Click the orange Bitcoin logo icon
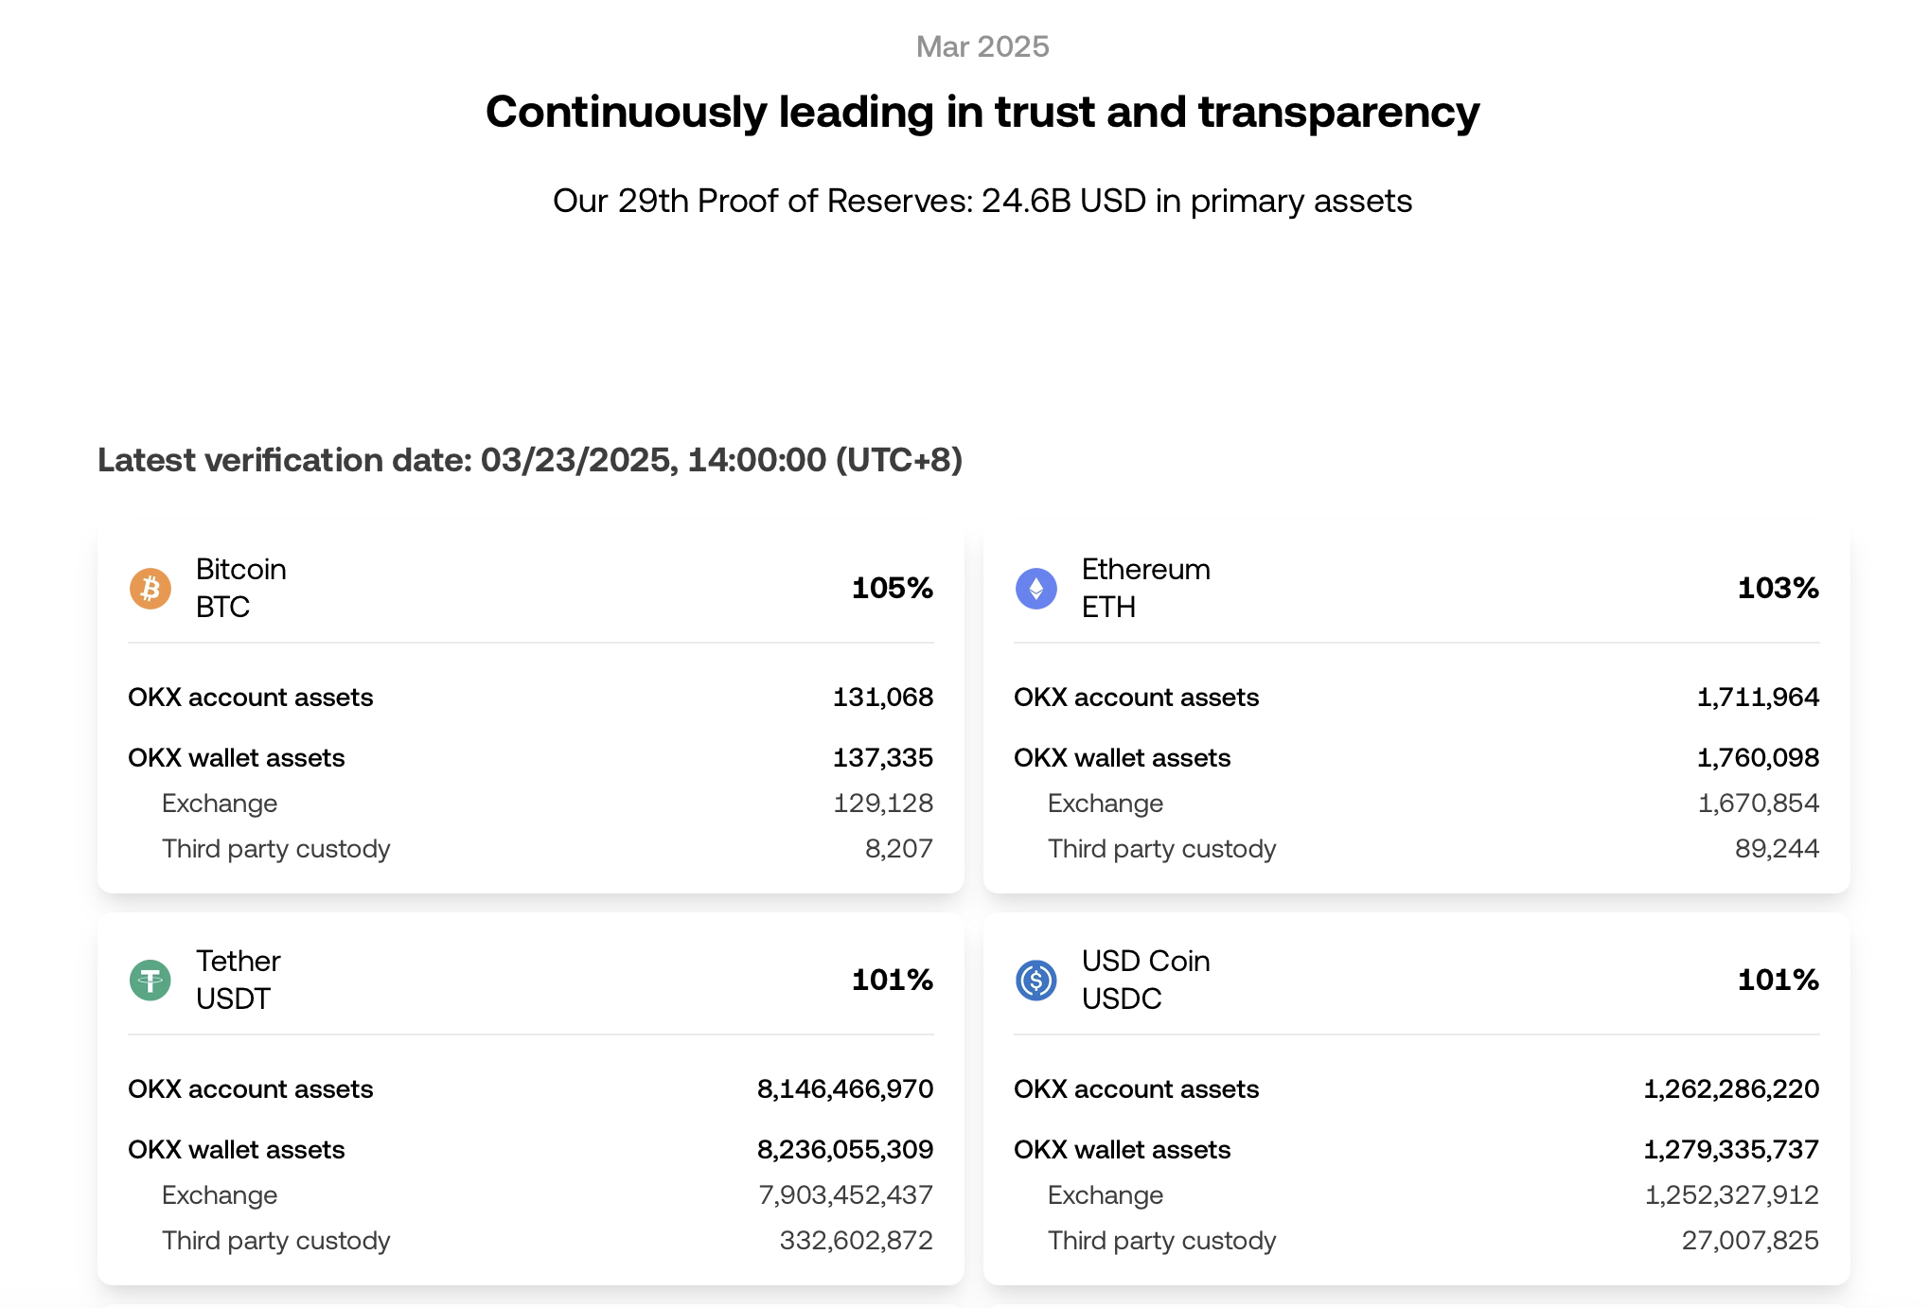The height and width of the screenshot is (1308, 1929). (150, 589)
